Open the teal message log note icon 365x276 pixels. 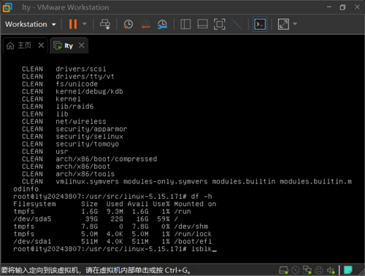pos(348,270)
